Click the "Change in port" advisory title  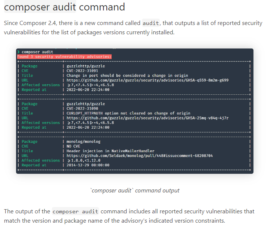(x=127, y=75)
